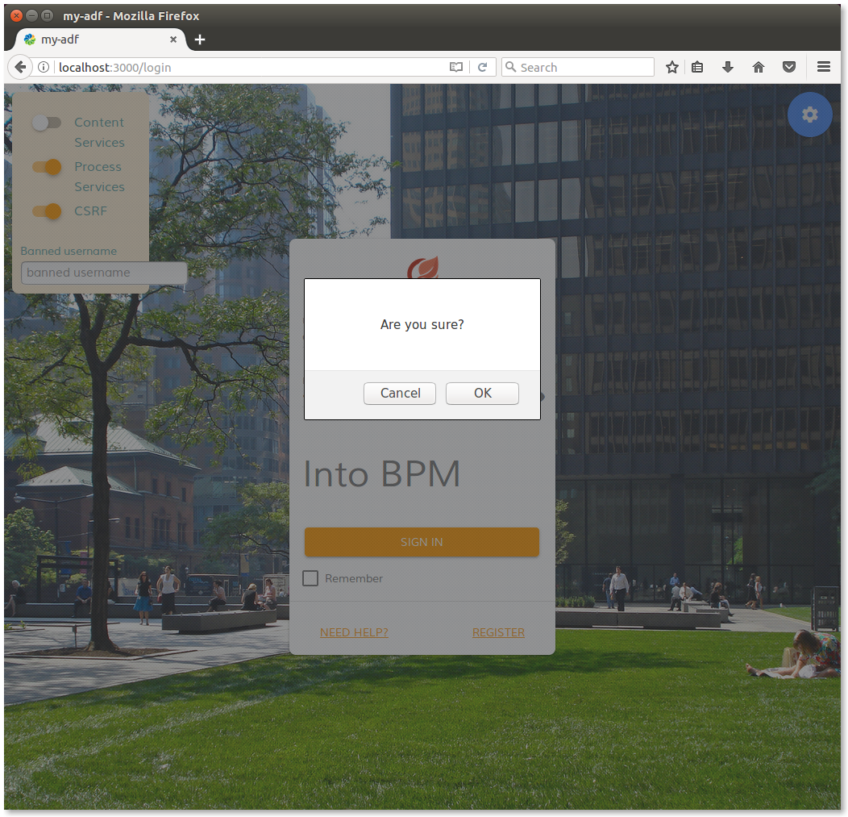This screenshot has width=848, height=817.
Task: Focus the banned username input field
Action: point(104,273)
